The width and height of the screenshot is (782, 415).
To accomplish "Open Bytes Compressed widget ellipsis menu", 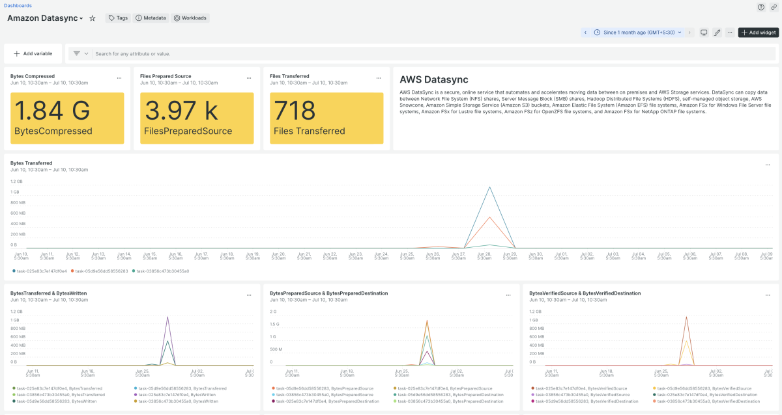I will click(119, 78).
